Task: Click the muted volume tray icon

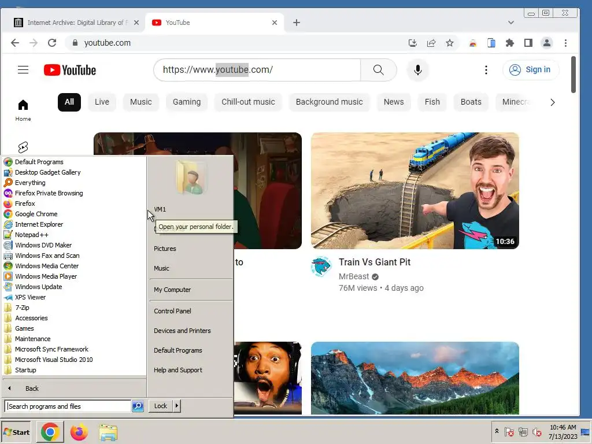Action: tap(536, 431)
